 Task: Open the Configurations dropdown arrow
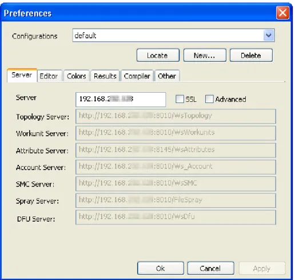pyautogui.click(x=269, y=36)
